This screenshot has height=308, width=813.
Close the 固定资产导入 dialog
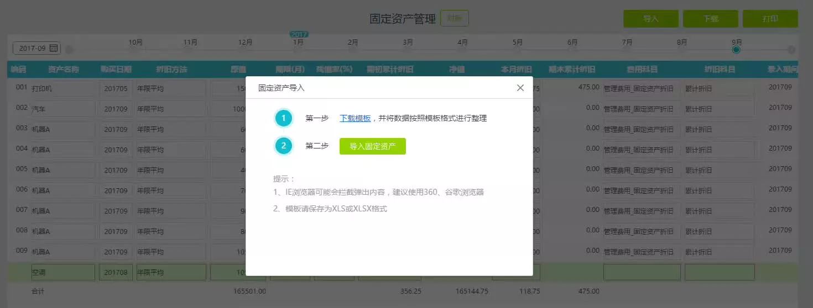pyautogui.click(x=520, y=88)
